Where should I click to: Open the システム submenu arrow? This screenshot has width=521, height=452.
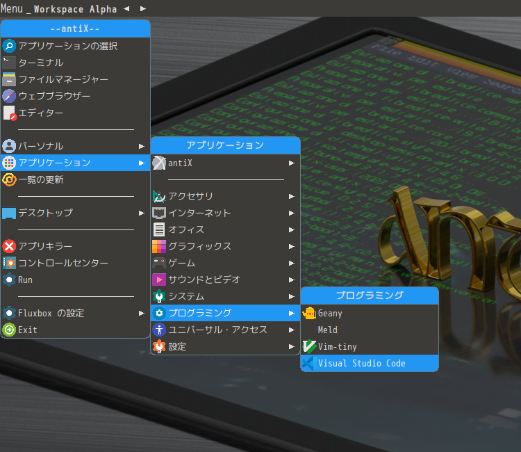[291, 296]
